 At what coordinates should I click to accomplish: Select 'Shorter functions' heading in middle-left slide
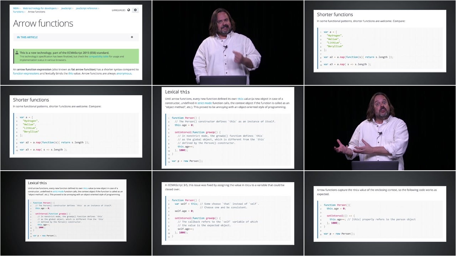(31, 100)
